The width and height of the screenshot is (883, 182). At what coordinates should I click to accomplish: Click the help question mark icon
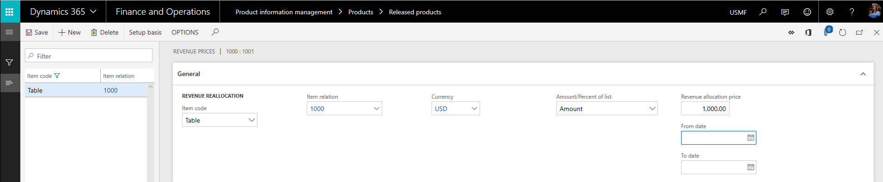[852, 12]
